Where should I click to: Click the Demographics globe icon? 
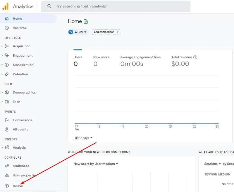7,92
